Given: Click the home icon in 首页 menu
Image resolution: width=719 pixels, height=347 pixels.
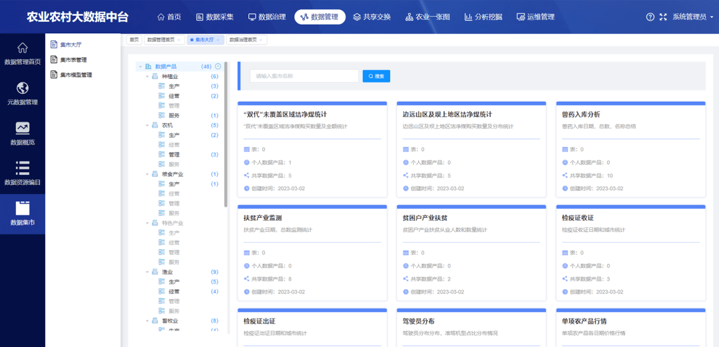Looking at the screenshot, I should pos(160,17).
